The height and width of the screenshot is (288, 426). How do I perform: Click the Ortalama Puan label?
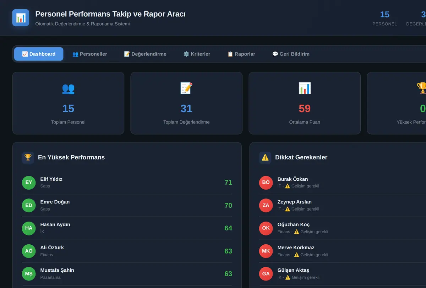click(x=305, y=122)
